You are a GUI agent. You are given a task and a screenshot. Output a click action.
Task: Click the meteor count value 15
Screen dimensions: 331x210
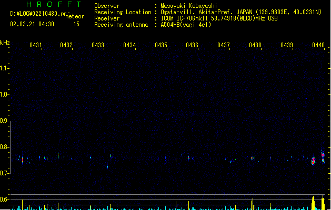point(76,24)
